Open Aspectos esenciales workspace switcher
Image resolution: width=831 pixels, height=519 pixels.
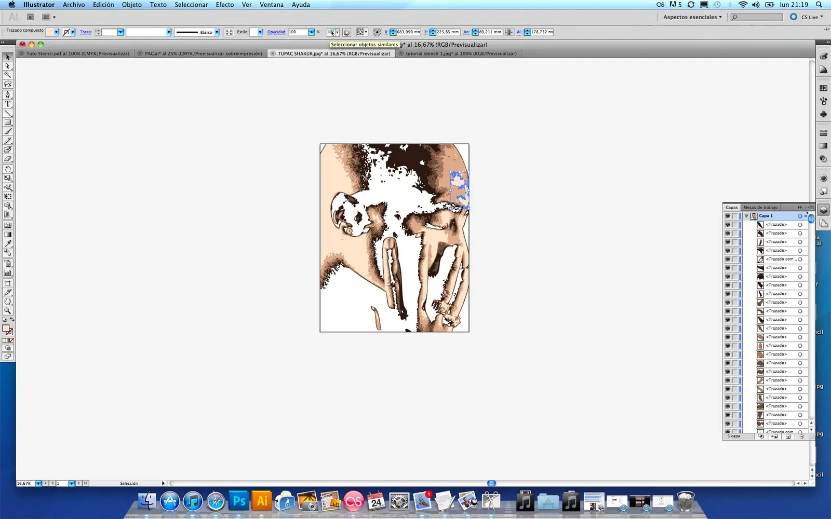[x=692, y=17]
